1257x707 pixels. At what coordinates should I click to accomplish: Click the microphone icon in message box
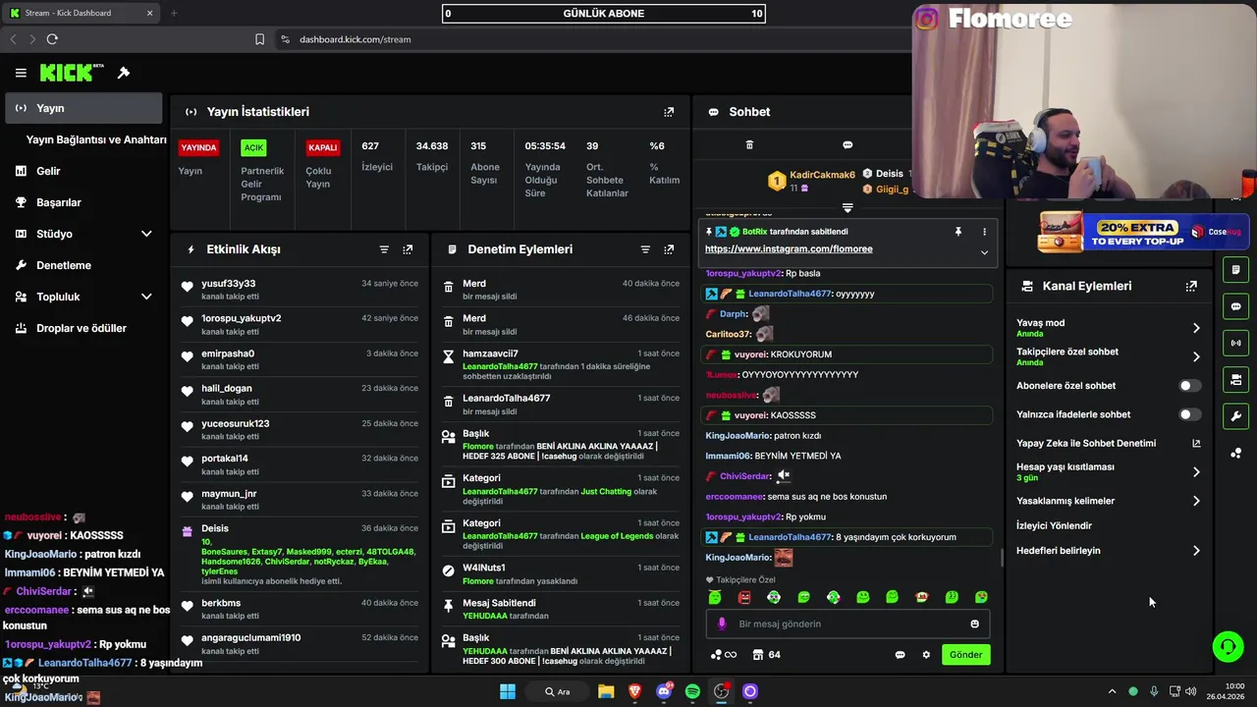tap(722, 624)
